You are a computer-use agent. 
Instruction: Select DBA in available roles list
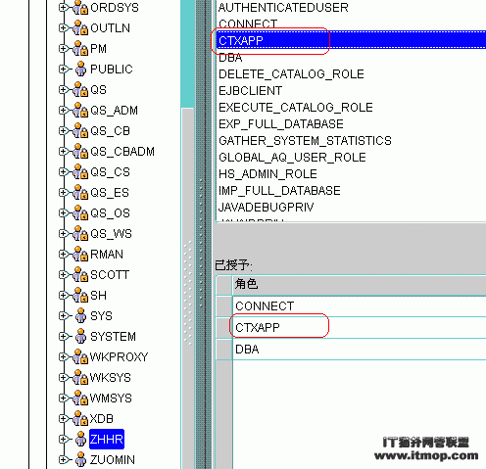[x=230, y=58]
